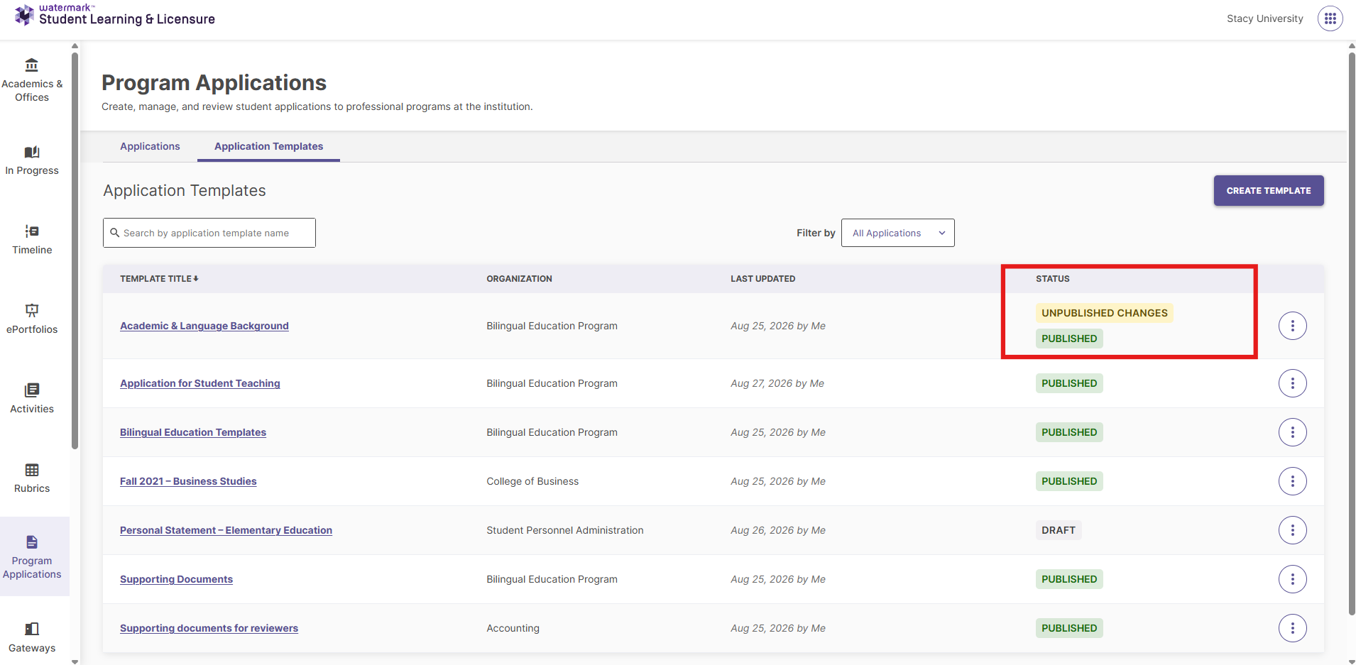Open actions menu for Supporting documents for reviewers
The width and height of the screenshot is (1356, 665).
[x=1292, y=628]
